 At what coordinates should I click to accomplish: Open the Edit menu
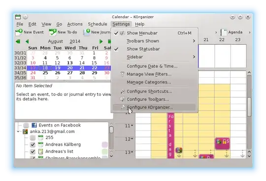pyautogui.click(x=32, y=24)
